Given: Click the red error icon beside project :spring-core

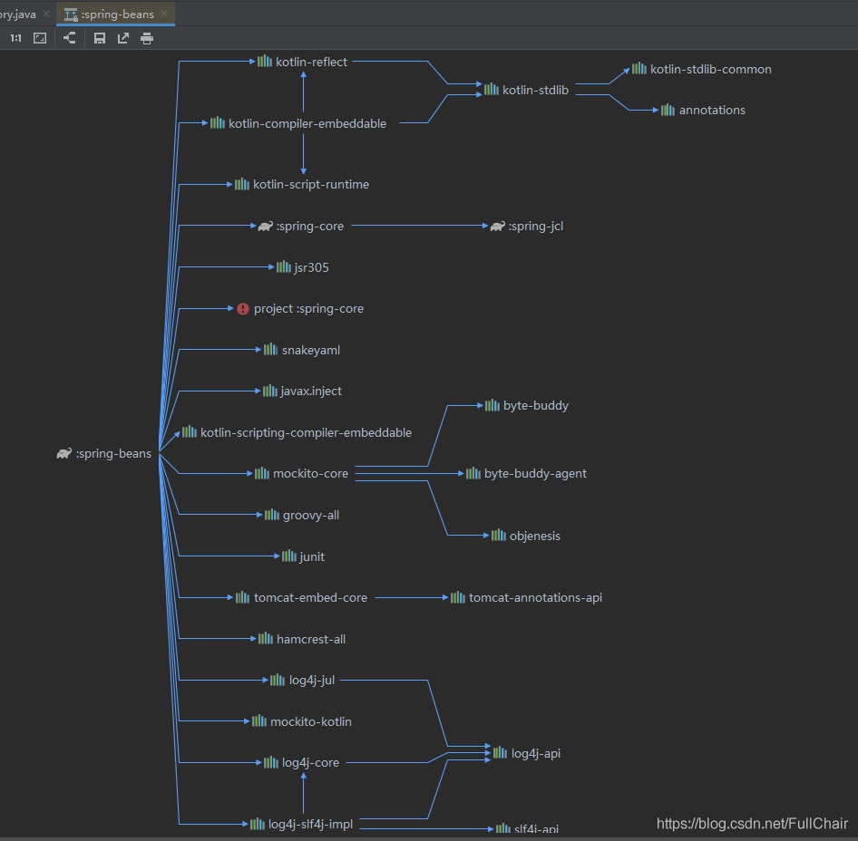Looking at the screenshot, I should coord(243,309).
